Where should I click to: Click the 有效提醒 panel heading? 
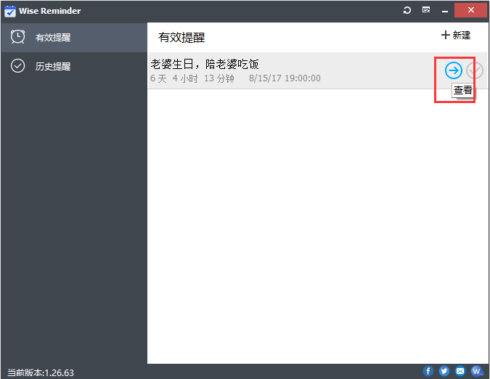[x=181, y=38]
